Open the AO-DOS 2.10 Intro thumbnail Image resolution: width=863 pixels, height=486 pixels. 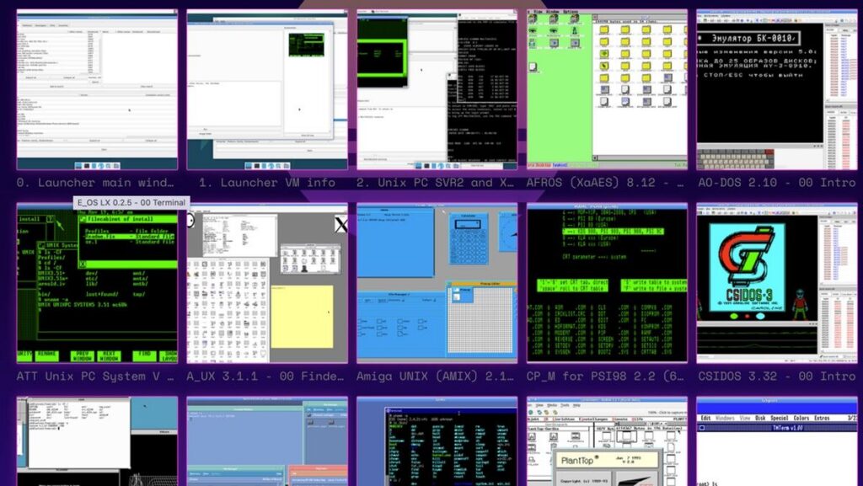[x=777, y=89]
